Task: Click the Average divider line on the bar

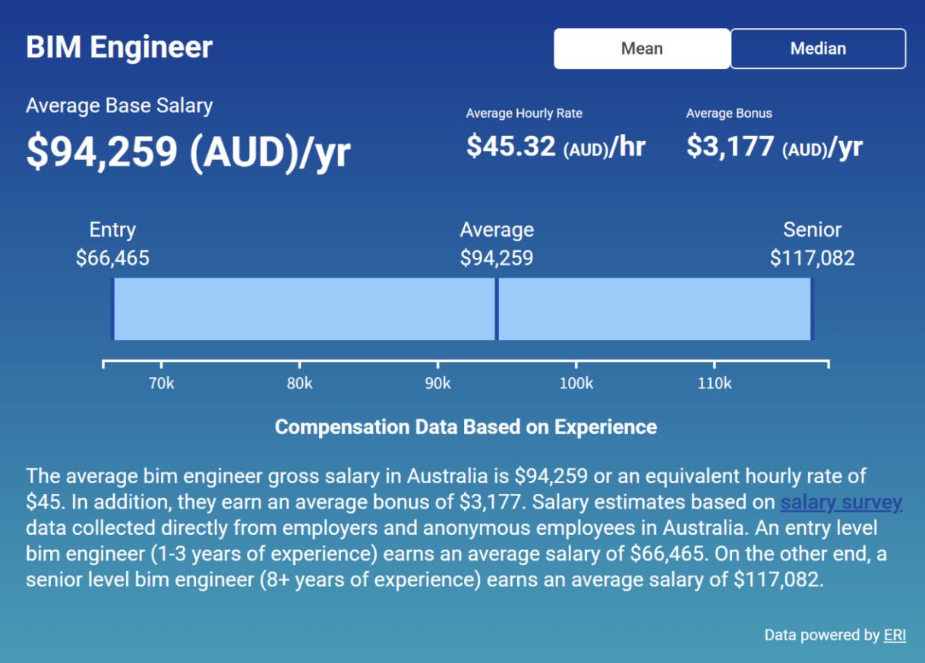Action: click(x=497, y=309)
